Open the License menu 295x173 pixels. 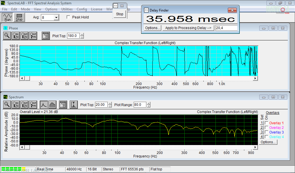pos(97,9)
